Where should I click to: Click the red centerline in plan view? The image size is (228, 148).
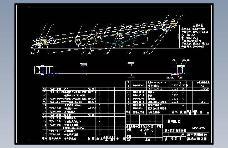click(111, 70)
